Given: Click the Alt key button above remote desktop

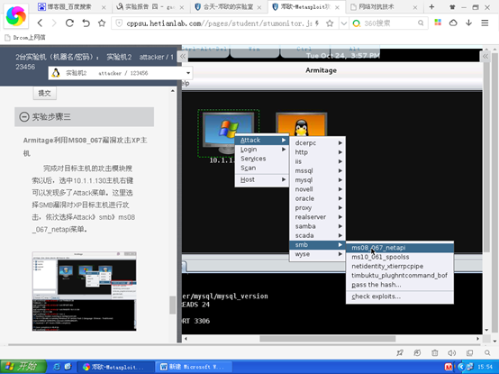Looking at the screenshot, I should point(355,51).
